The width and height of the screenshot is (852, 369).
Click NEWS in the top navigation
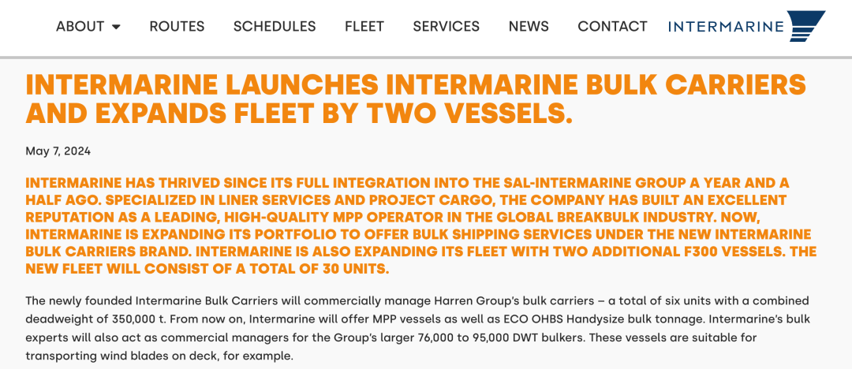[x=529, y=26]
